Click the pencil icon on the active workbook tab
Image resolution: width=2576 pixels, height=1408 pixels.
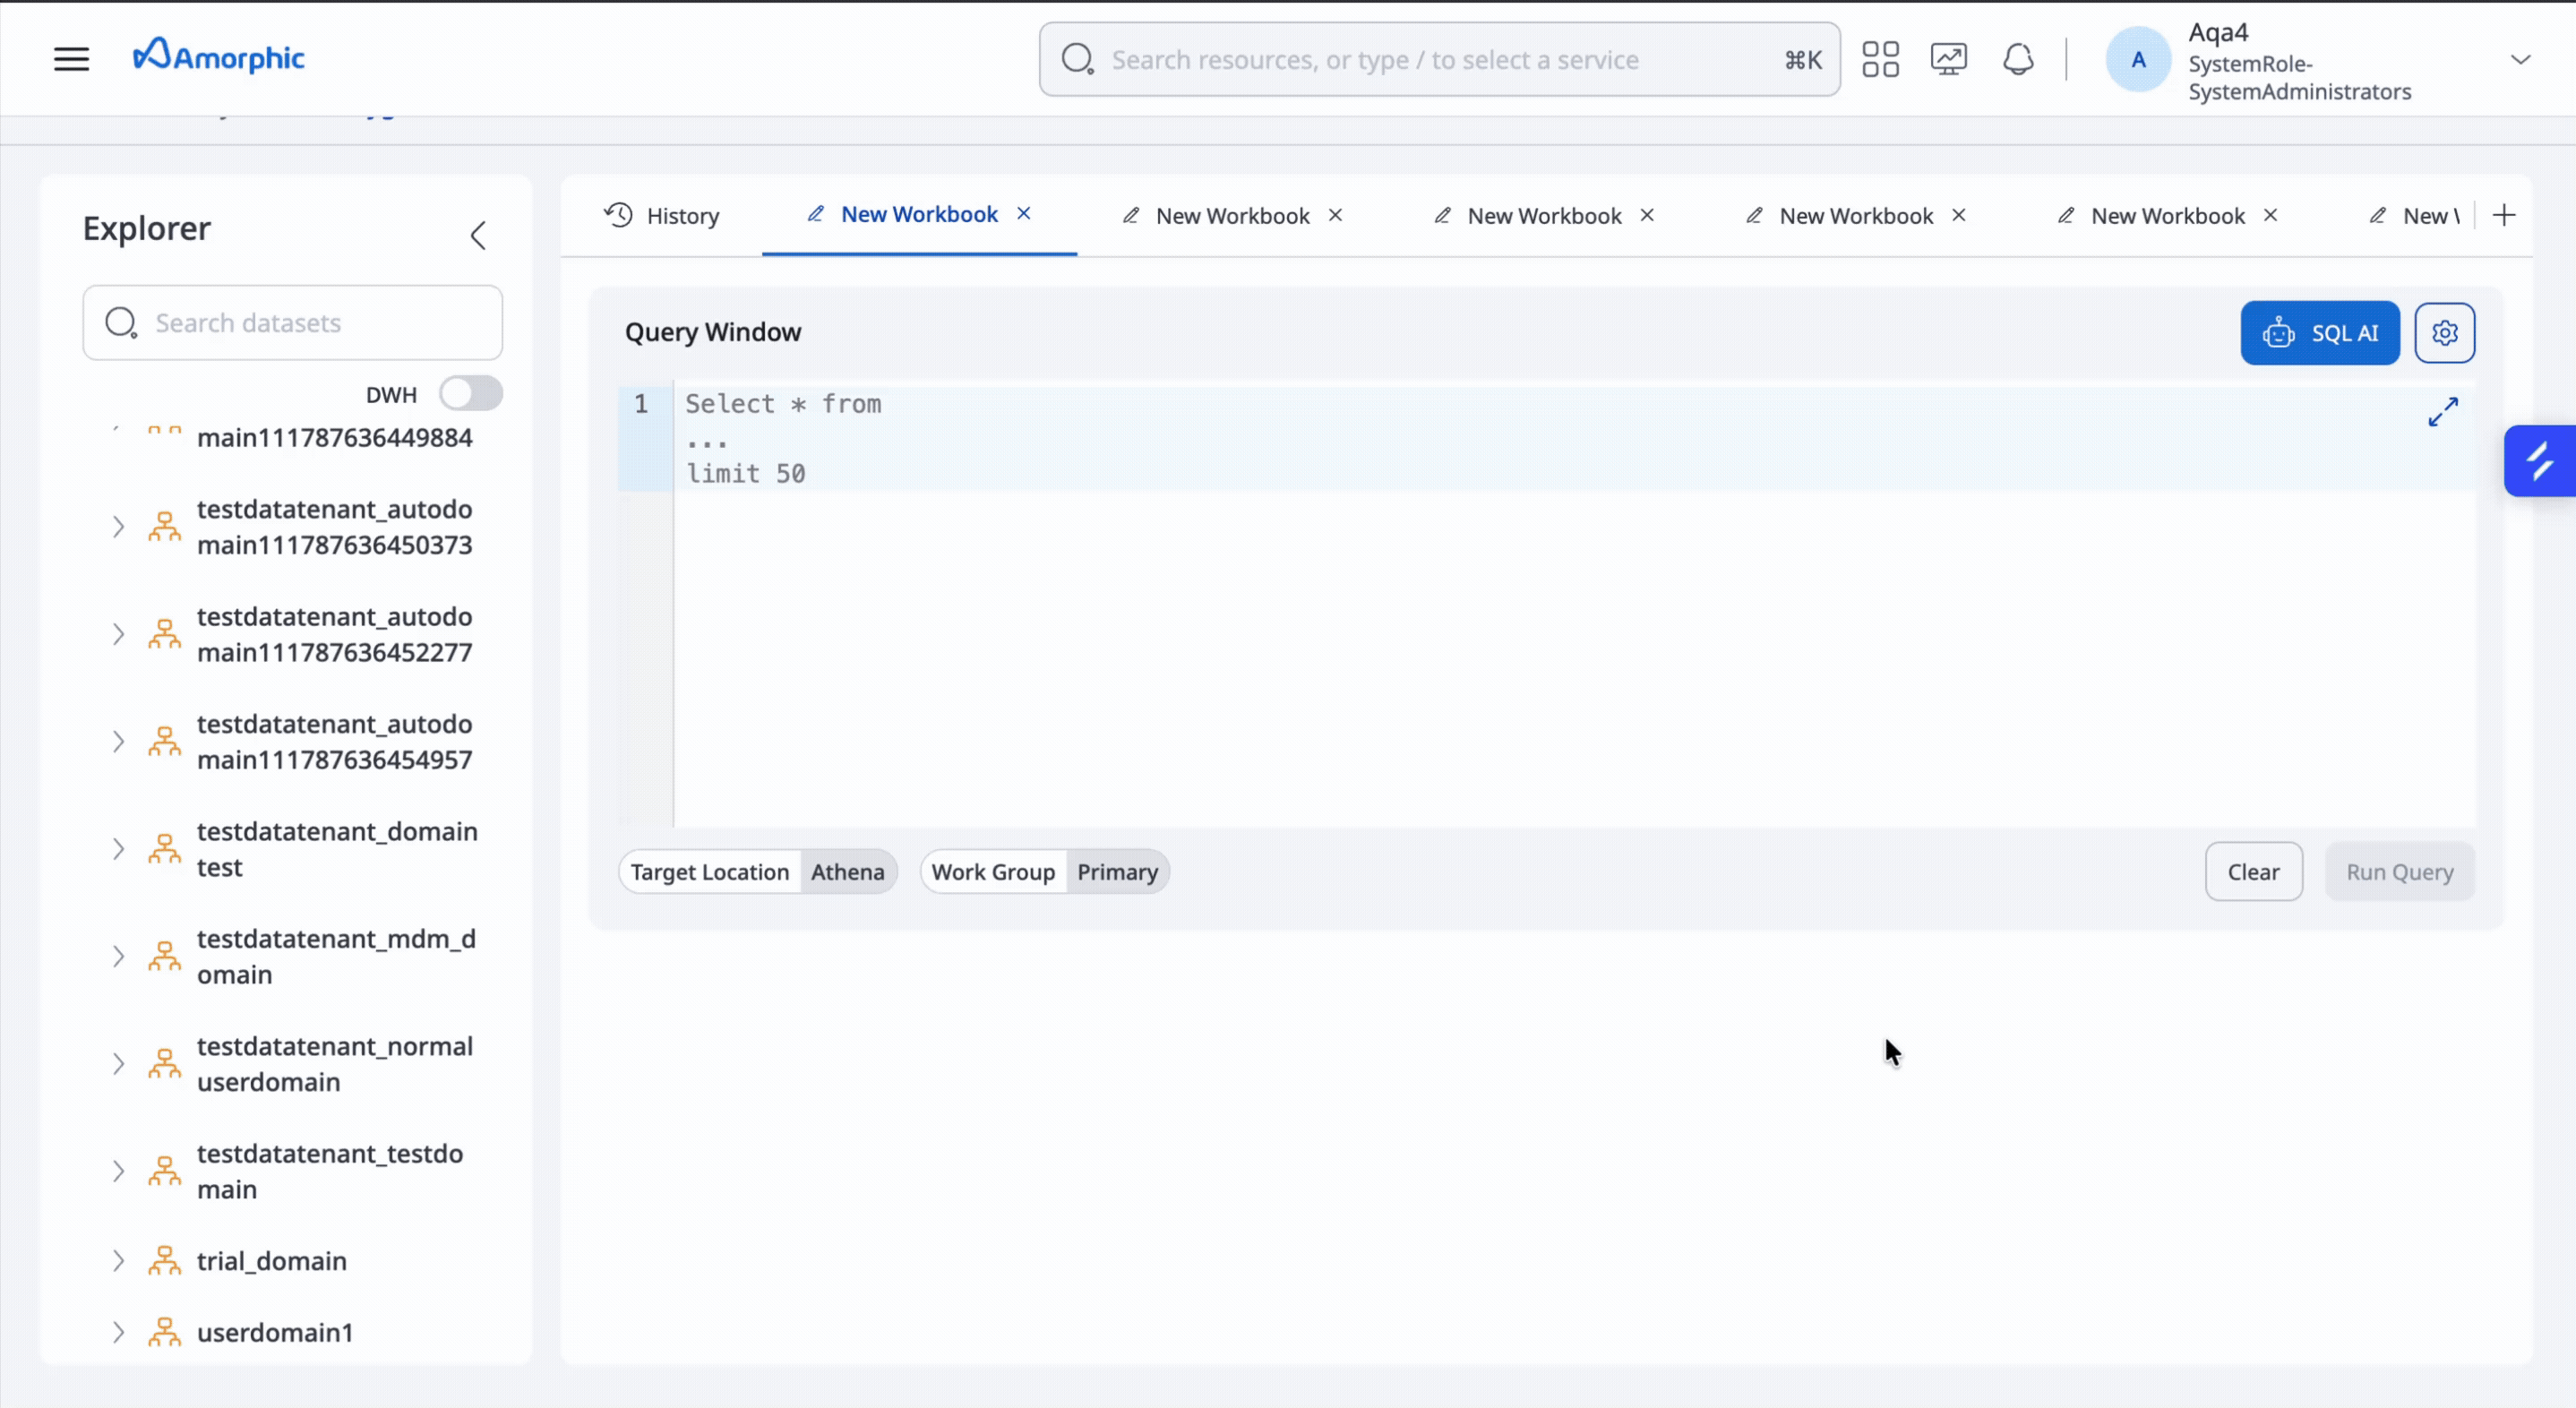(816, 214)
